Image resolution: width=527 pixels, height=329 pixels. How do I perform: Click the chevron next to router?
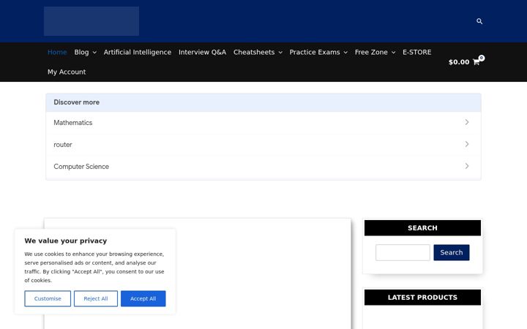click(467, 144)
